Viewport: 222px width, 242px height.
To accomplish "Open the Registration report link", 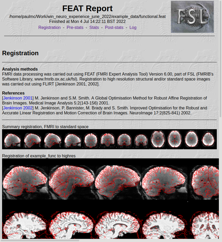I will tap(49, 28).
